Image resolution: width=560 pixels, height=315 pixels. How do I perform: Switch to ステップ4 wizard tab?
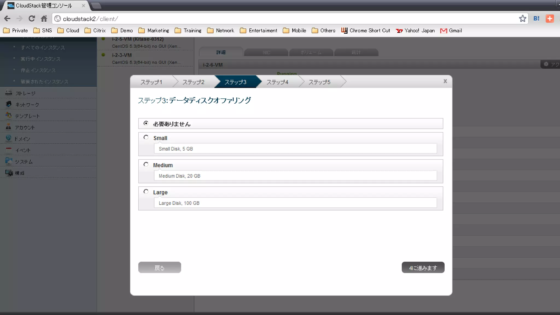pos(277,82)
